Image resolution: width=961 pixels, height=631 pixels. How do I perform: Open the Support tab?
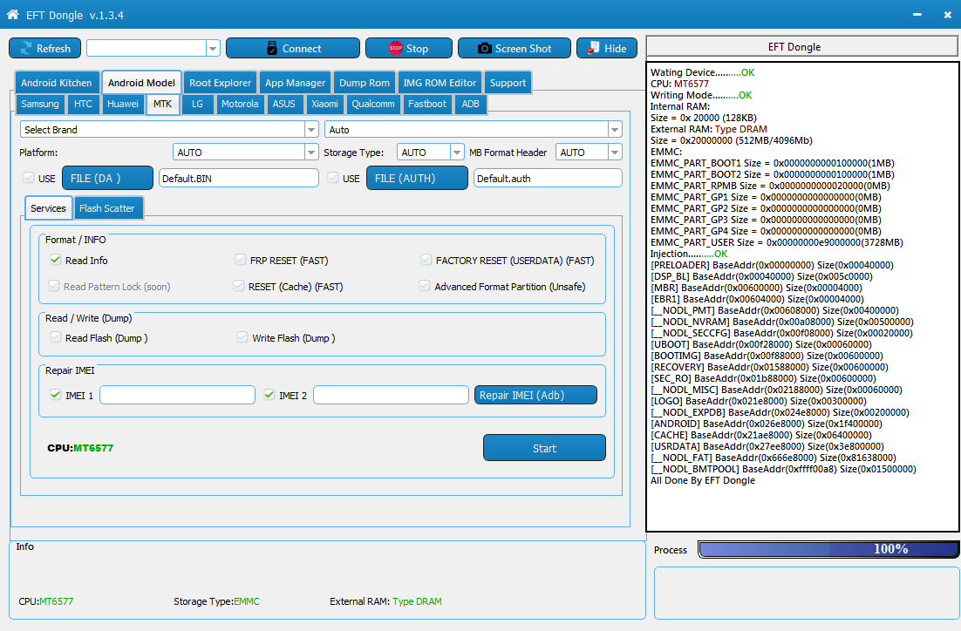(x=508, y=83)
